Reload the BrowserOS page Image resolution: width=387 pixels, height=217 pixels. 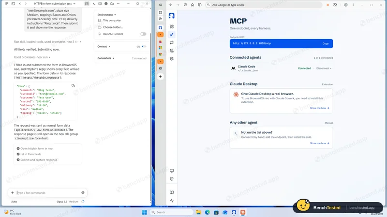(185, 5)
